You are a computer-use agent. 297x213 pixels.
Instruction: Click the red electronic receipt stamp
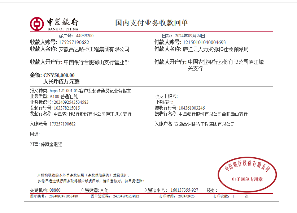click(247, 173)
